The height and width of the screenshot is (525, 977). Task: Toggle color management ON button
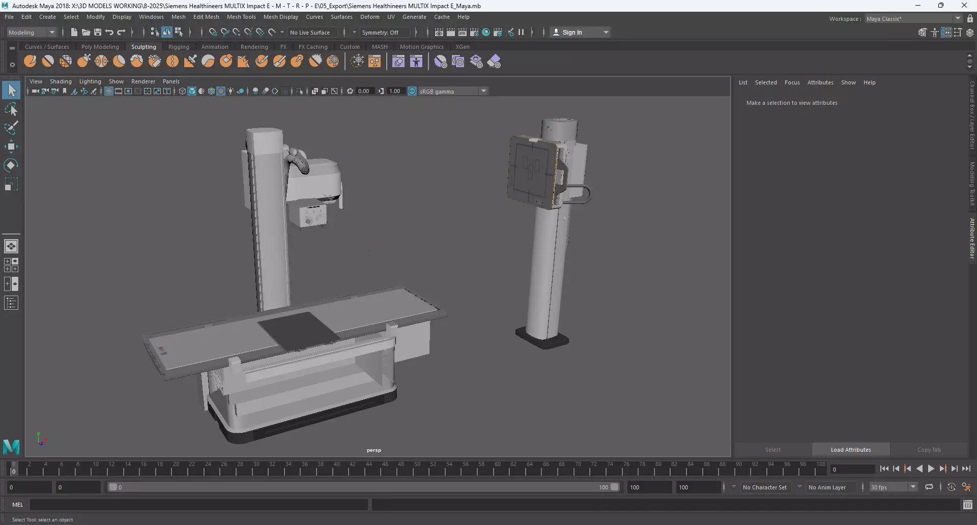coord(412,91)
